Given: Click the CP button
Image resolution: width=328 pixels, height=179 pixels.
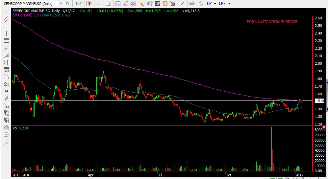Looking at the screenshot, I should pyautogui.click(x=209, y=4).
